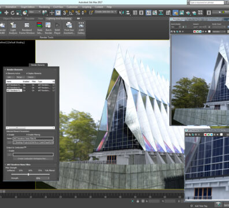Image resolution: width=229 pixels, height=208 pixels.
Task: Toggle Keyboard Shortcut Override icon
Action: pyautogui.click(x=58, y=13)
